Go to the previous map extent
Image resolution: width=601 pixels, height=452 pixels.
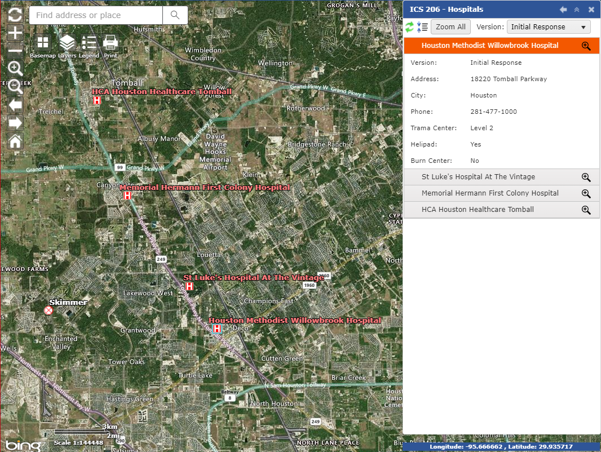pyautogui.click(x=15, y=105)
